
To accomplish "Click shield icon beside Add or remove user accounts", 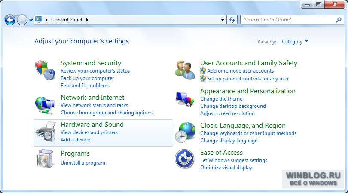I will click(203, 71).
